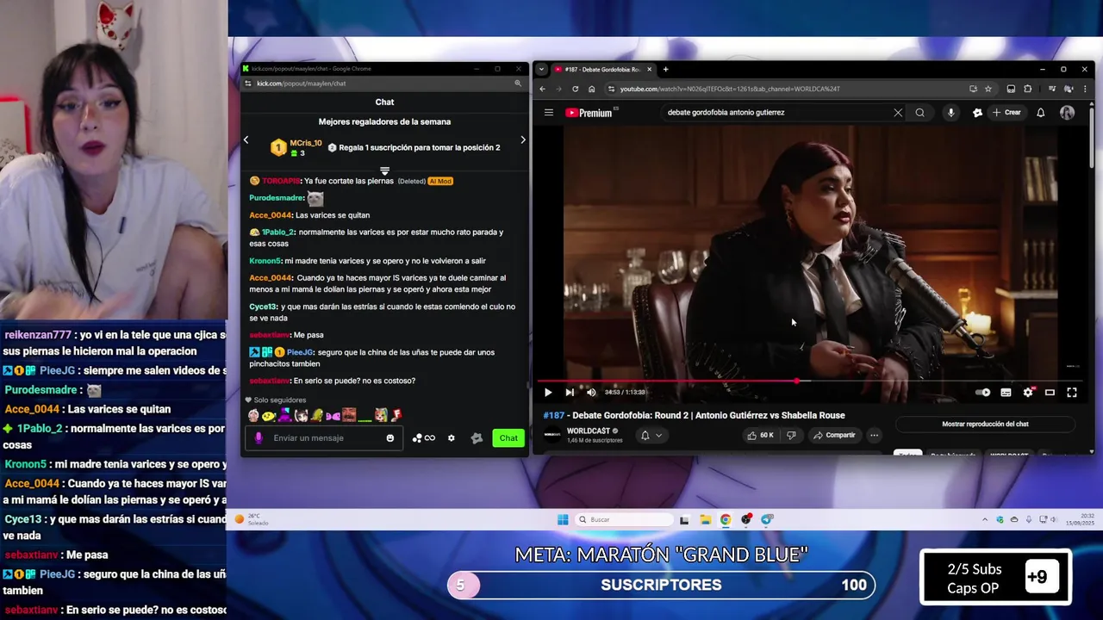The height and width of the screenshot is (620, 1103).
Task: Open the Windows Start menu
Action: (x=563, y=519)
